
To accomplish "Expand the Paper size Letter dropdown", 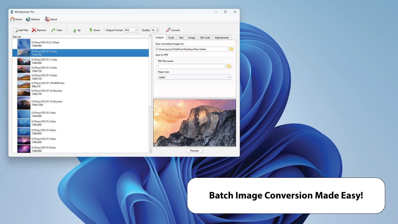I will (195, 77).
